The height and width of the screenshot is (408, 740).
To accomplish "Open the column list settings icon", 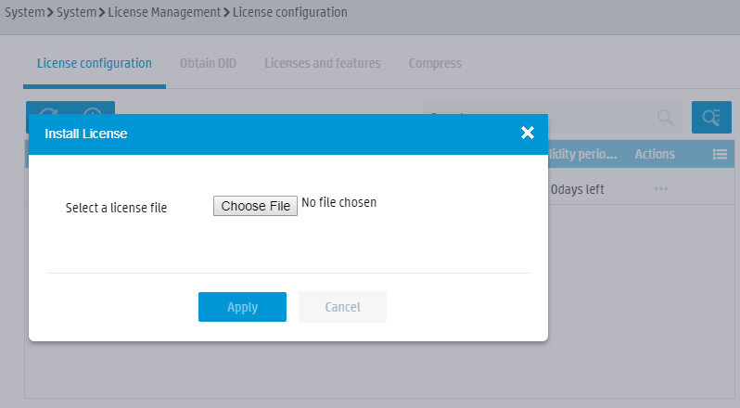I will tap(720, 154).
